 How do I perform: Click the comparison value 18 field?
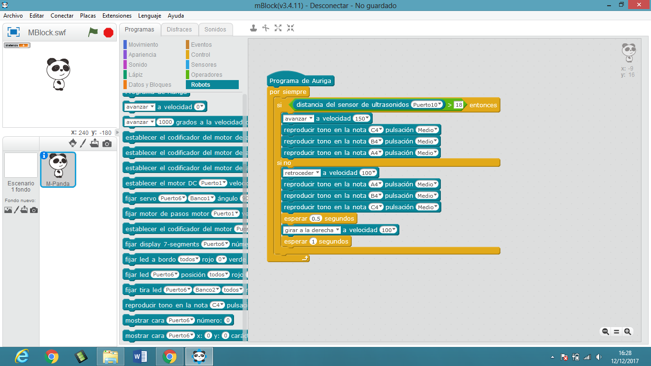[458, 105]
